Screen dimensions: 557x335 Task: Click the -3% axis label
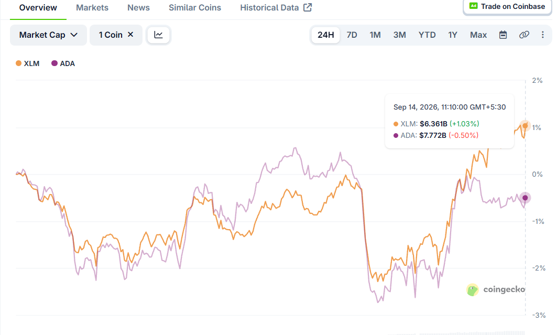coord(539,315)
